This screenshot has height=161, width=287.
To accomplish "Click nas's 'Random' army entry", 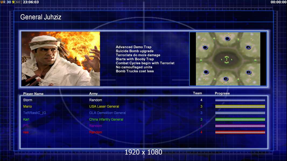I will tap(96, 132).
